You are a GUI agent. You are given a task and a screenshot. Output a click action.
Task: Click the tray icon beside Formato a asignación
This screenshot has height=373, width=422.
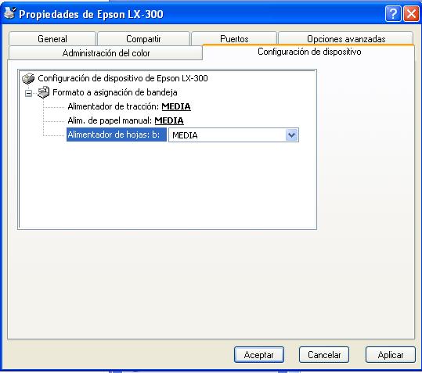pyautogui.click(x=43, y=92)
